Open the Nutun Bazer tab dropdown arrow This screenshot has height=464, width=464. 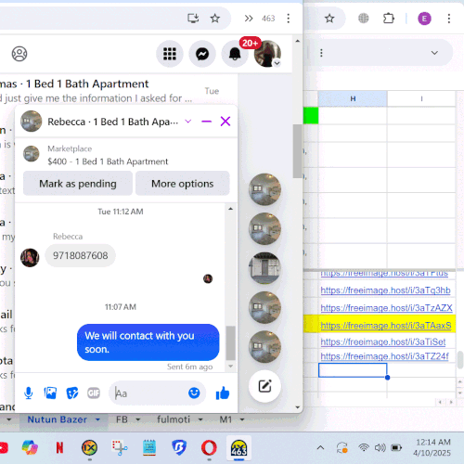coord(97,419)
